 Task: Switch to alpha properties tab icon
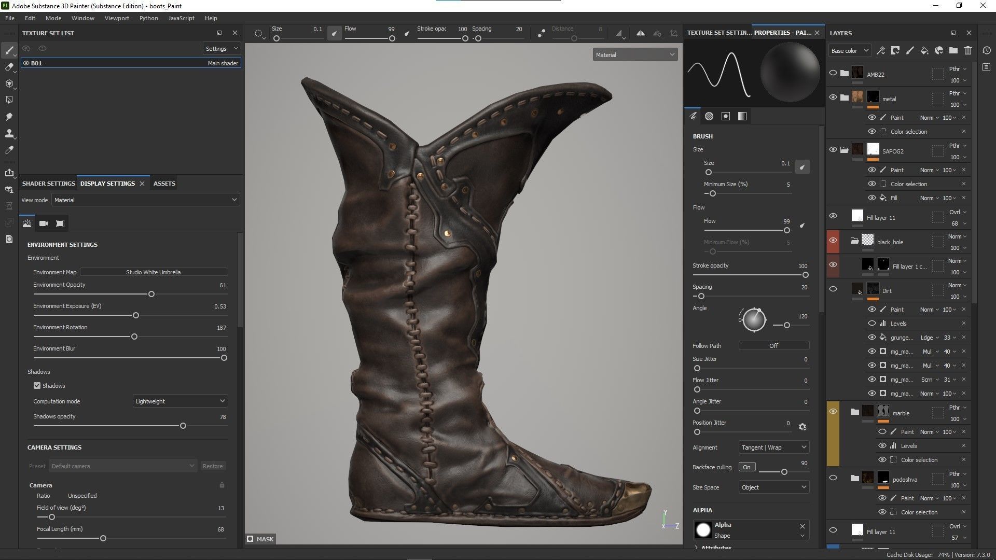point(709,116)
